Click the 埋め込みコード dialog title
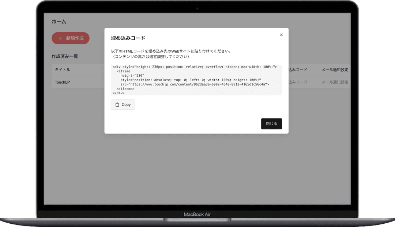 pos(128,38)
